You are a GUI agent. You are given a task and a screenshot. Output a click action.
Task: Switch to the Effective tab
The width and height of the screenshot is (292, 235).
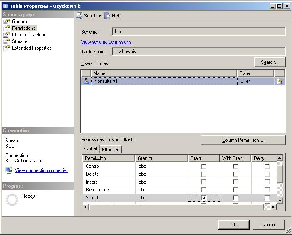(111, 150)
